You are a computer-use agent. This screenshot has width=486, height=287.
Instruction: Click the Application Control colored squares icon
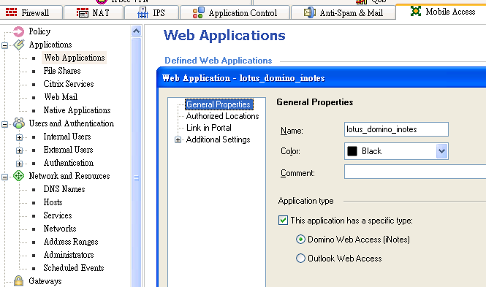[198, 12]
